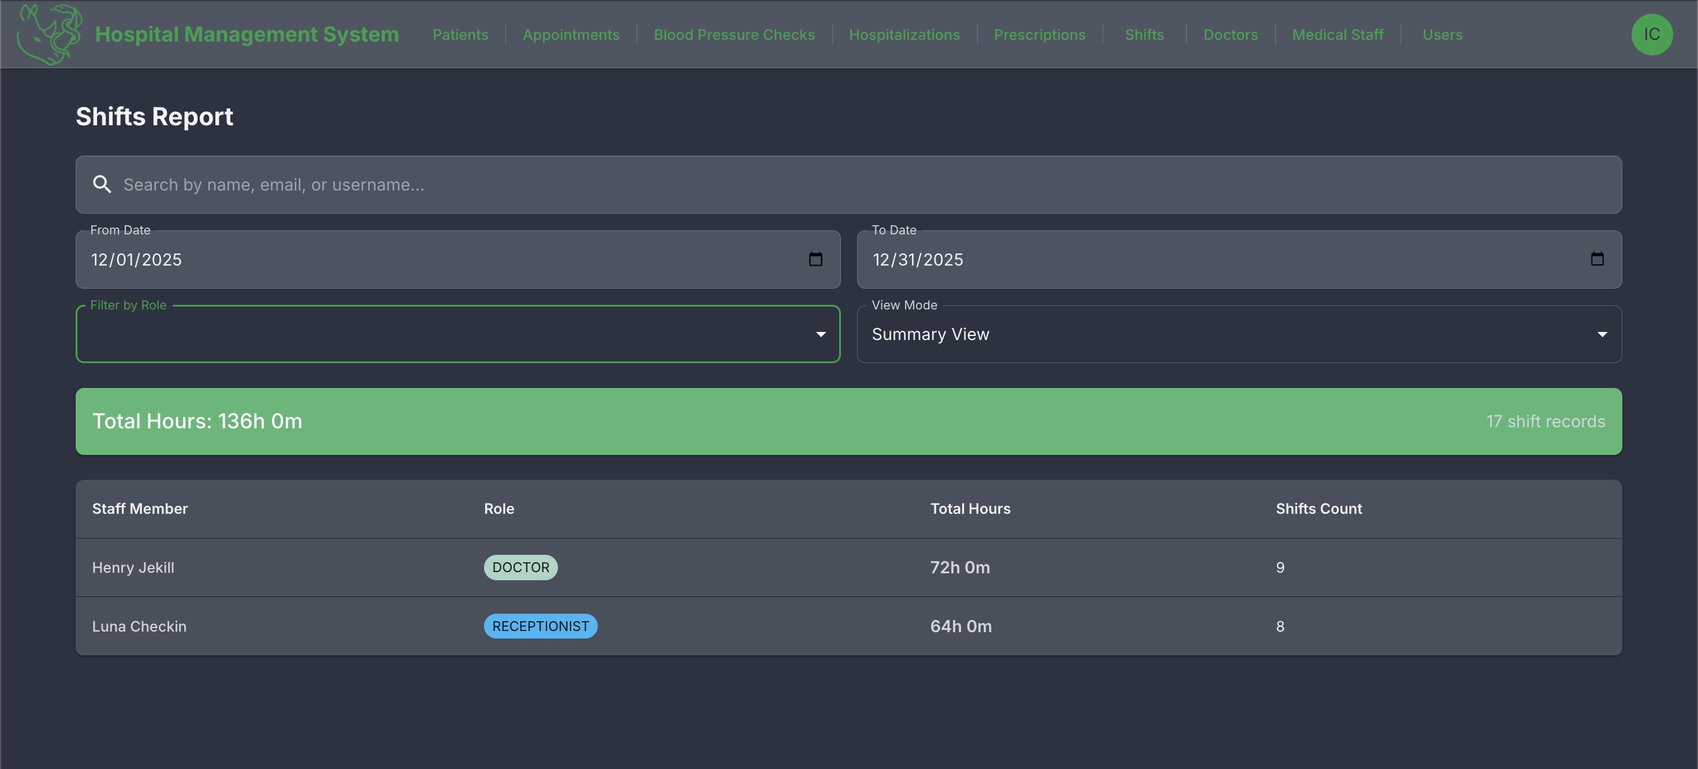
Task: Switch to the Prescriptions page
Action: click(1039, 34)
